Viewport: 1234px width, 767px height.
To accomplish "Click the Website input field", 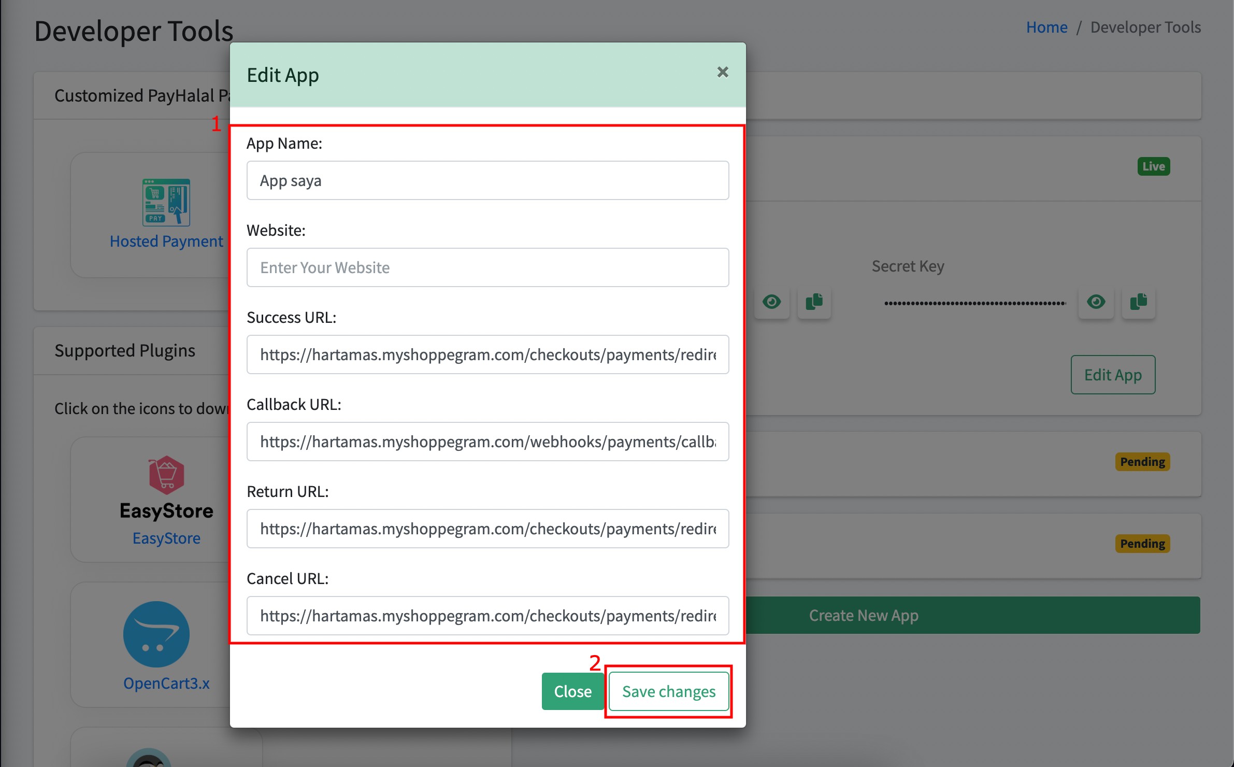I will 487,267.
